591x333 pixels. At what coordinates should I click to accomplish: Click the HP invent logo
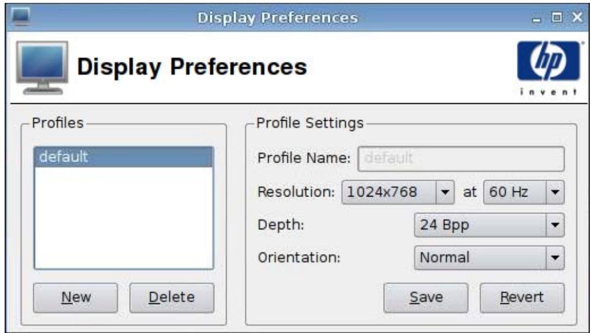click(x=548, y=68)
